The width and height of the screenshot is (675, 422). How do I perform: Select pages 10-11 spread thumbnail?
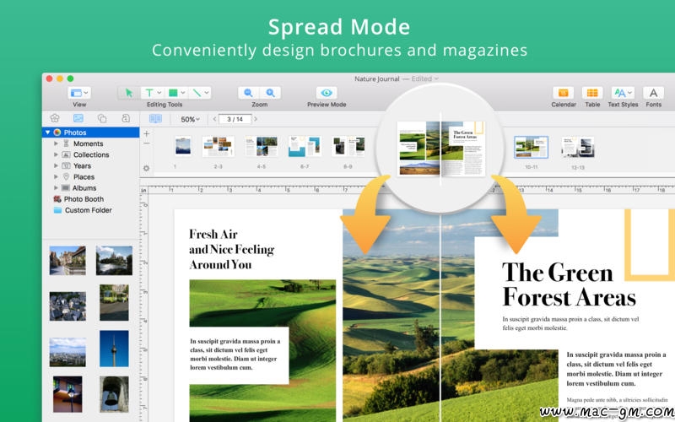(532, 147)
